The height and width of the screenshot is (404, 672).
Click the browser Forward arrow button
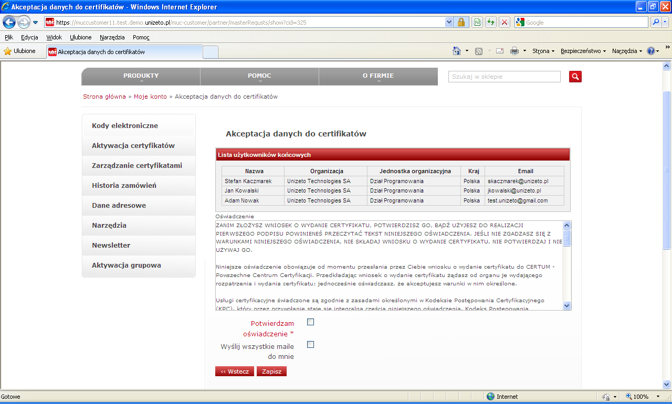click(x=24, y=22)
